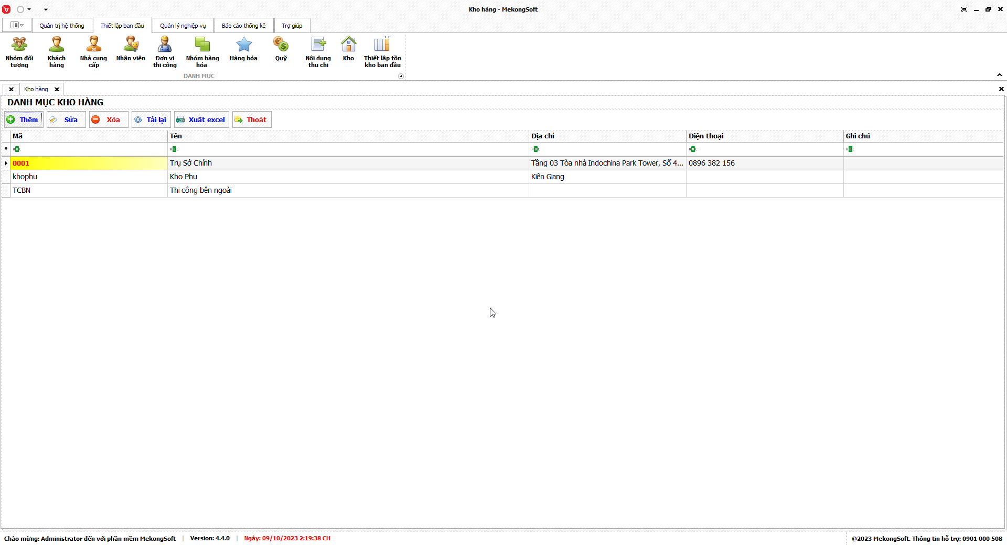1007x545 pixels.
Task: Click the Thêm button
Action: [x=24, y=119]
